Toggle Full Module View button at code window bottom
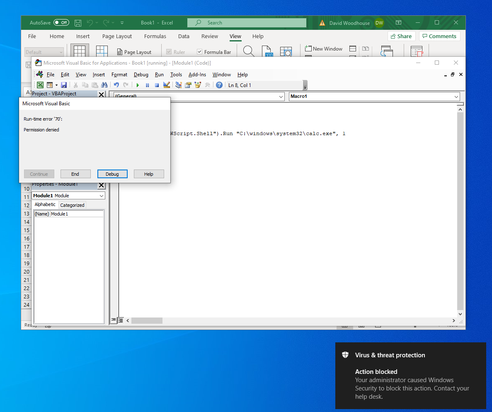The width and height of the screenshot is (492, 412). tap(121, 320)
